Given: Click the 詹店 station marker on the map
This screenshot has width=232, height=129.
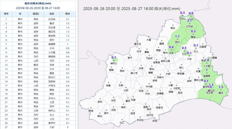Looking at the screenshot, I should [x=221, y=90].
